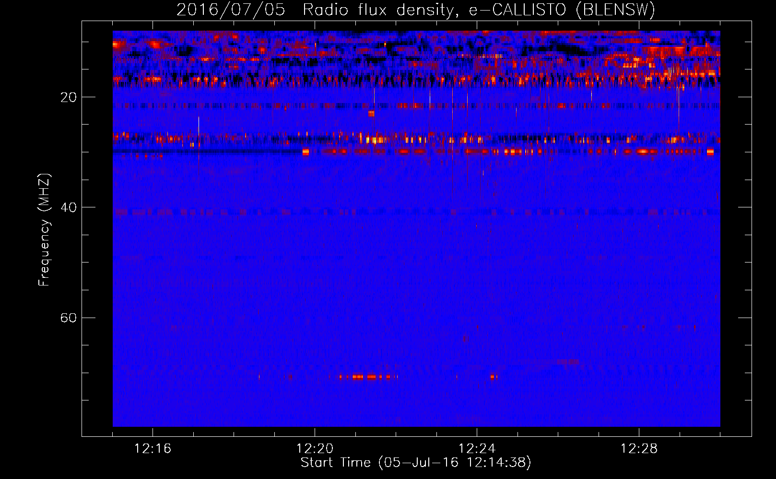Click the 12:28 time tick label
776x479 pixels.
tap(639, 449)
